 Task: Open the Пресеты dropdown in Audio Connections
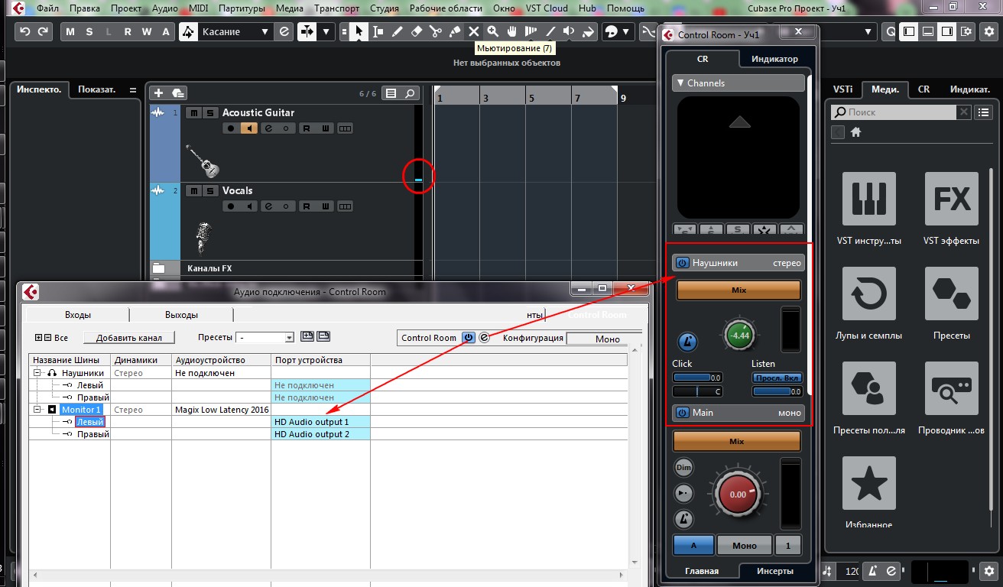pyautogui.click(x=265, y=337)
